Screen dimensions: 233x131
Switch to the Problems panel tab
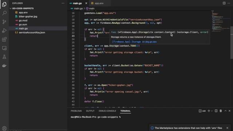click(76, 111)
